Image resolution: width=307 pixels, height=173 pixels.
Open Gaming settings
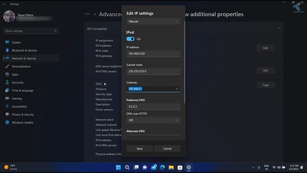(x=31, y=99)
